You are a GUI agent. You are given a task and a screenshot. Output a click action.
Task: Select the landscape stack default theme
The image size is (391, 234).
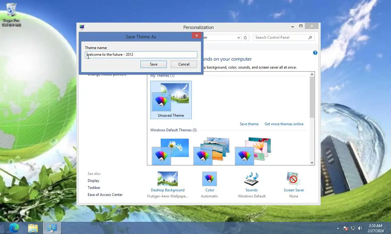tap(212, 151)
